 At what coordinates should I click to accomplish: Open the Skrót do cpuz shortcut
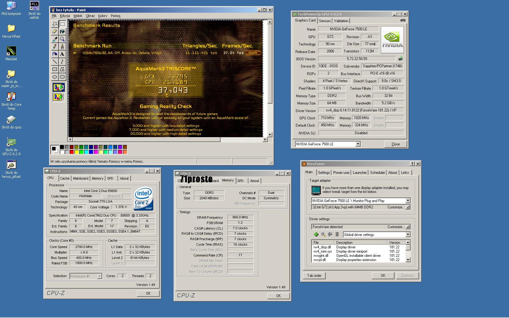[11, 122]
